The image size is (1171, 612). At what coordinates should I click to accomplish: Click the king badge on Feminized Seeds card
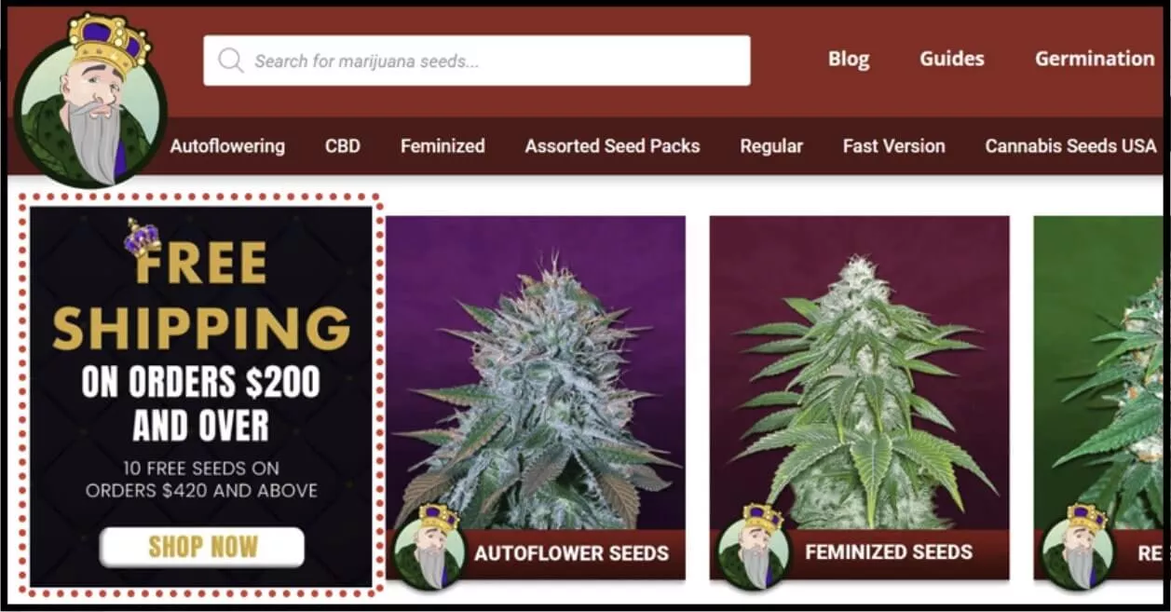coord(754,547)
